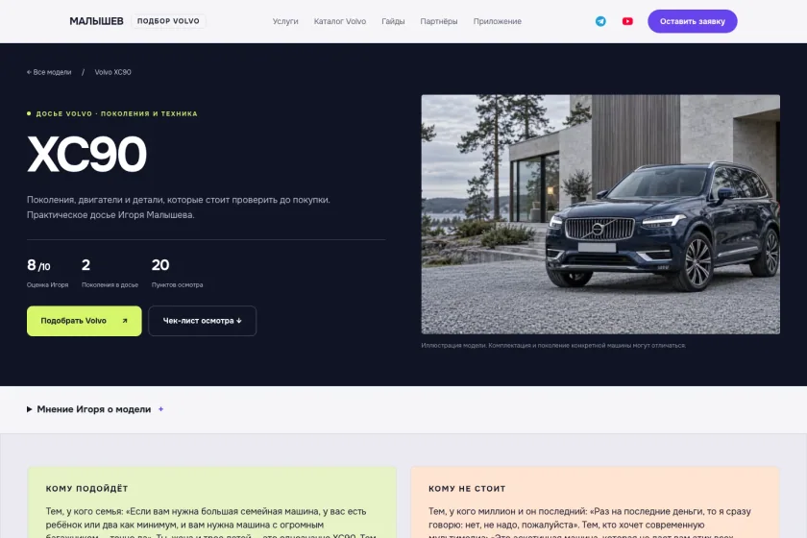807x538 pixels.
Task: Click the Volvo XC90 breadcrumb
Action: (x=112, y=72)
